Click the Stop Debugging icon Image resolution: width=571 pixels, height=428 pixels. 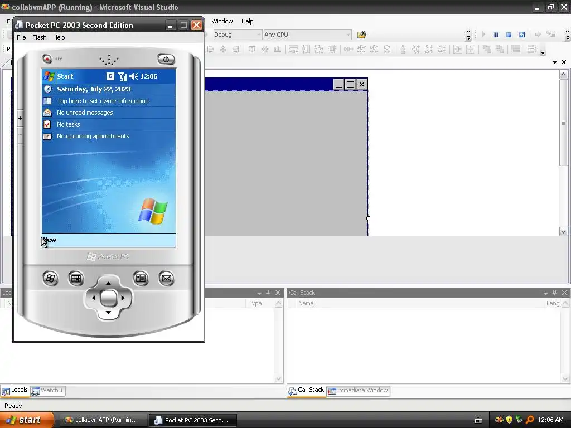click(x=509, y=35)
